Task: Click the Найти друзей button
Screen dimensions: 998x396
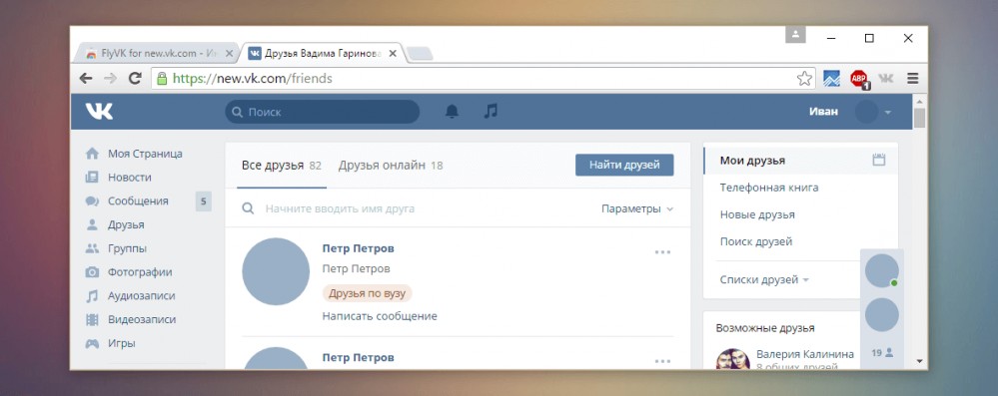Action: tap(624, 165)
